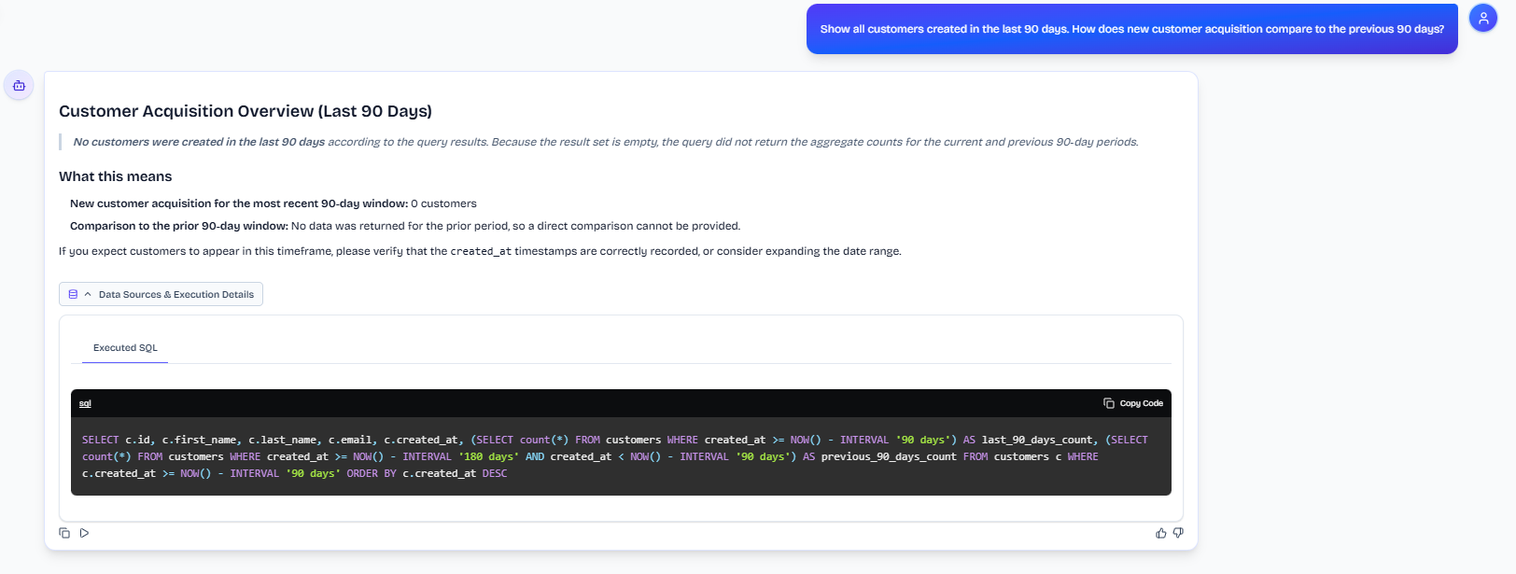Click the 'New customer acquisition' result line
This screenshot has height=574, width=1516.
273,203
